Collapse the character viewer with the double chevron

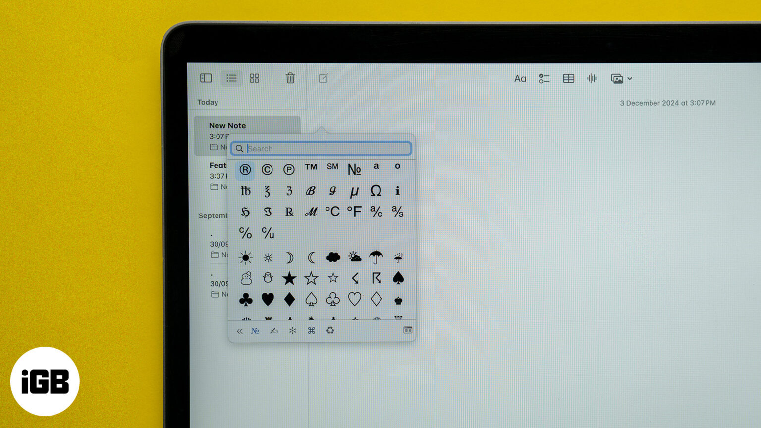tap(240, 331)
